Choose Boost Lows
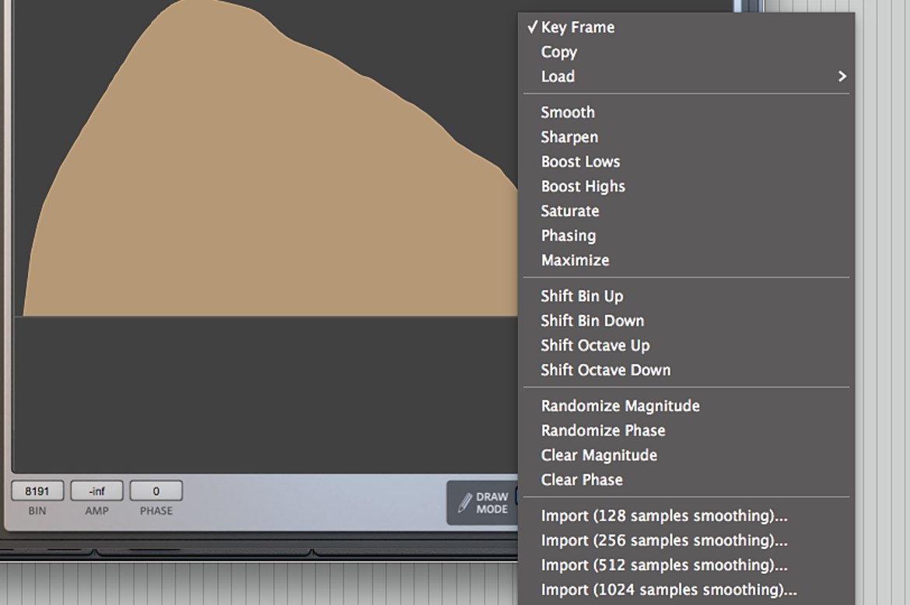Image resolution: width=910 pixels, height=605 pixels. click(x=686, y=162)
